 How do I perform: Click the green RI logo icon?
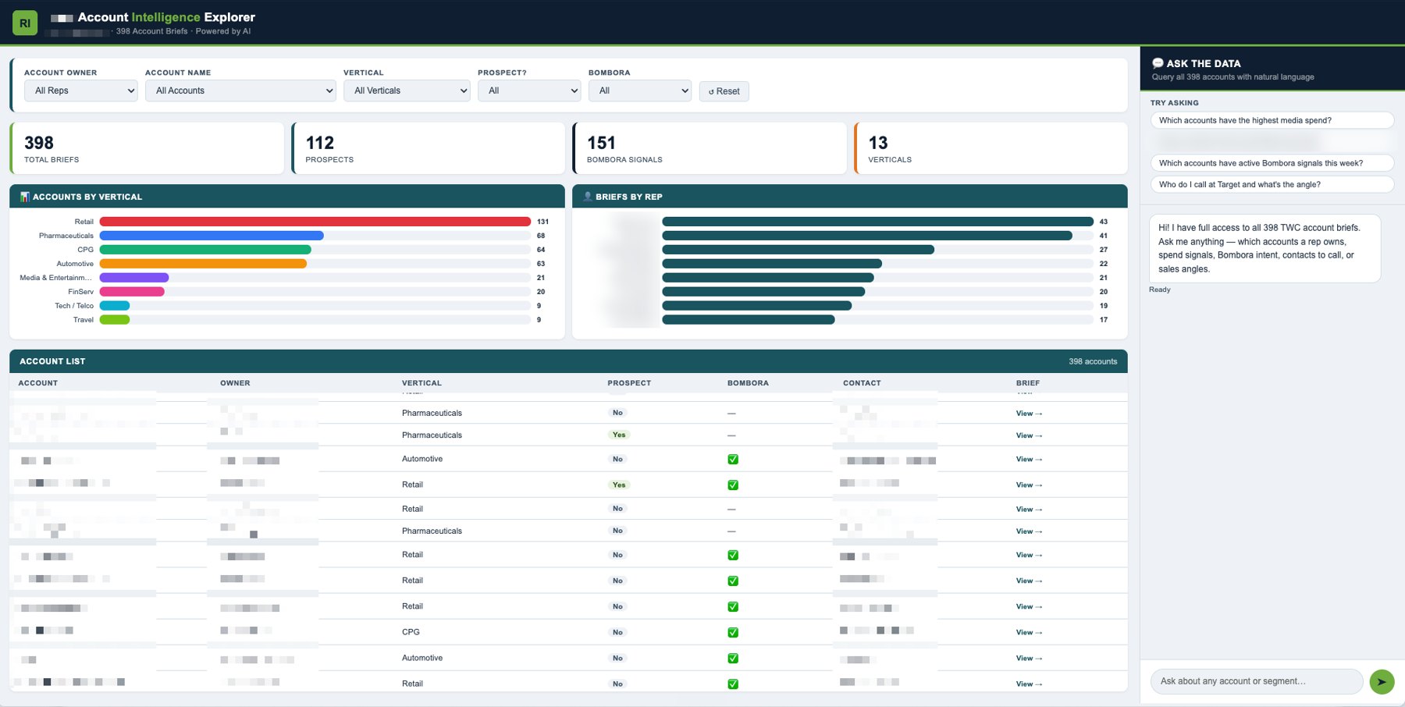point(25,23)
